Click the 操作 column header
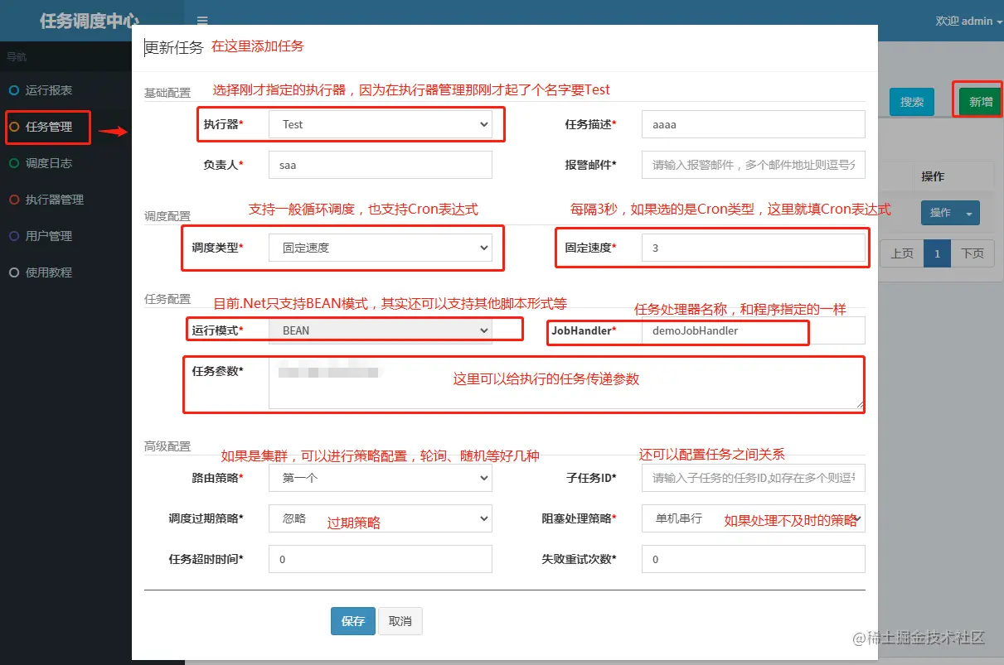This screenshot has width=1004, height=665. tap(933, 176)
